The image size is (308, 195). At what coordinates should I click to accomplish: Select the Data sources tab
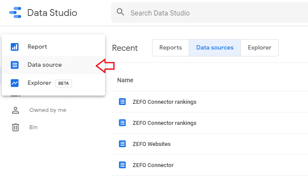click(215, 48)
